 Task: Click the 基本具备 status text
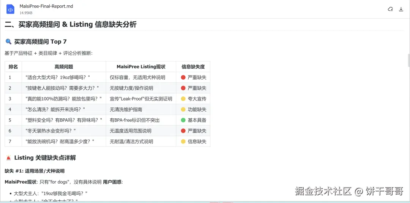[197, 120]
